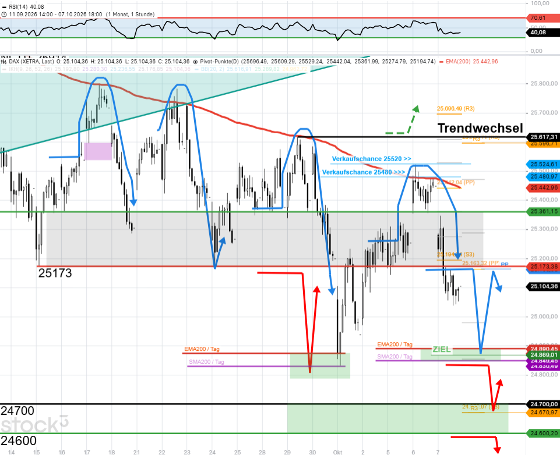Click the green 24.600,20 price tag
Viewport: 560px width, 455px height.
coord(544,433)
